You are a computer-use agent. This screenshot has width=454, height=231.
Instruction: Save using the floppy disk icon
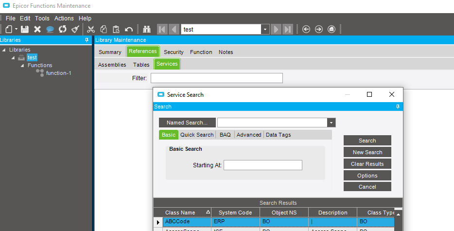click(x=25, y=29)
